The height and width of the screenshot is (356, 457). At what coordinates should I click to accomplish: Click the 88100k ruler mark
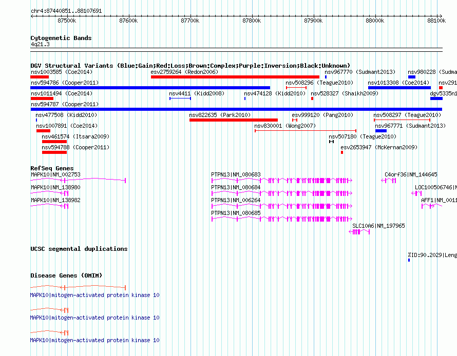436,21
